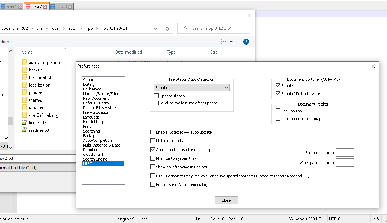Screen dimensions: 387x223
Task: Click the search magnifier in the search box
Action: [x=184, y=28]
